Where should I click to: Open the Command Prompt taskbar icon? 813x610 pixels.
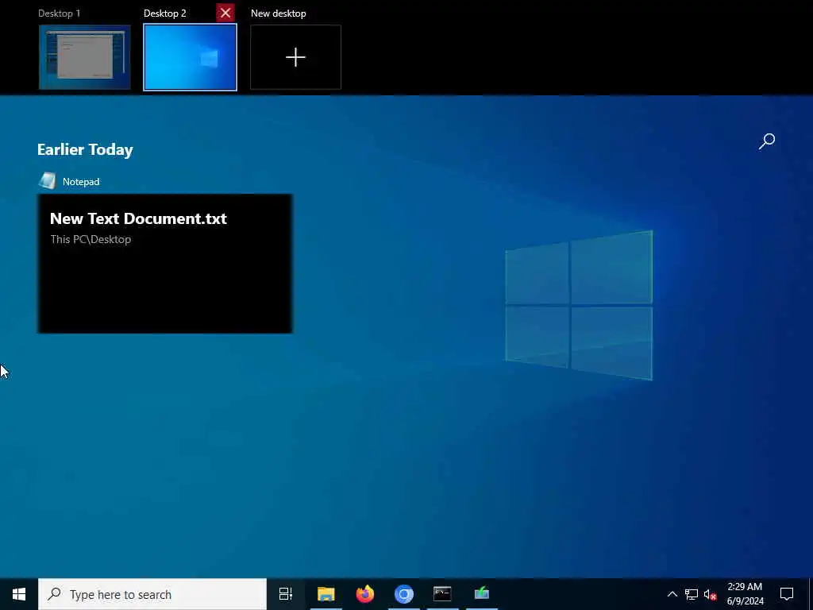point(442,594)
